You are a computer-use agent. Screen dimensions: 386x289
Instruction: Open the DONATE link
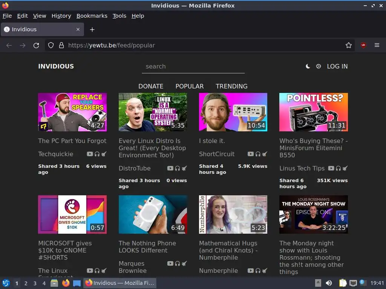(x=151, y=86)
